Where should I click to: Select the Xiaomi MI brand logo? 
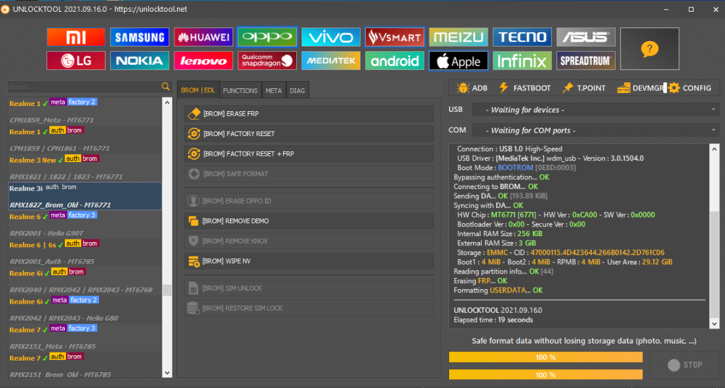tap(76, 37)
